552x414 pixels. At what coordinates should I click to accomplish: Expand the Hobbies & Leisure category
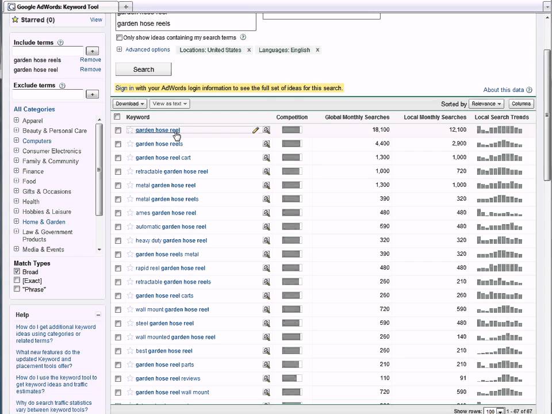click(x=16, y=211)
